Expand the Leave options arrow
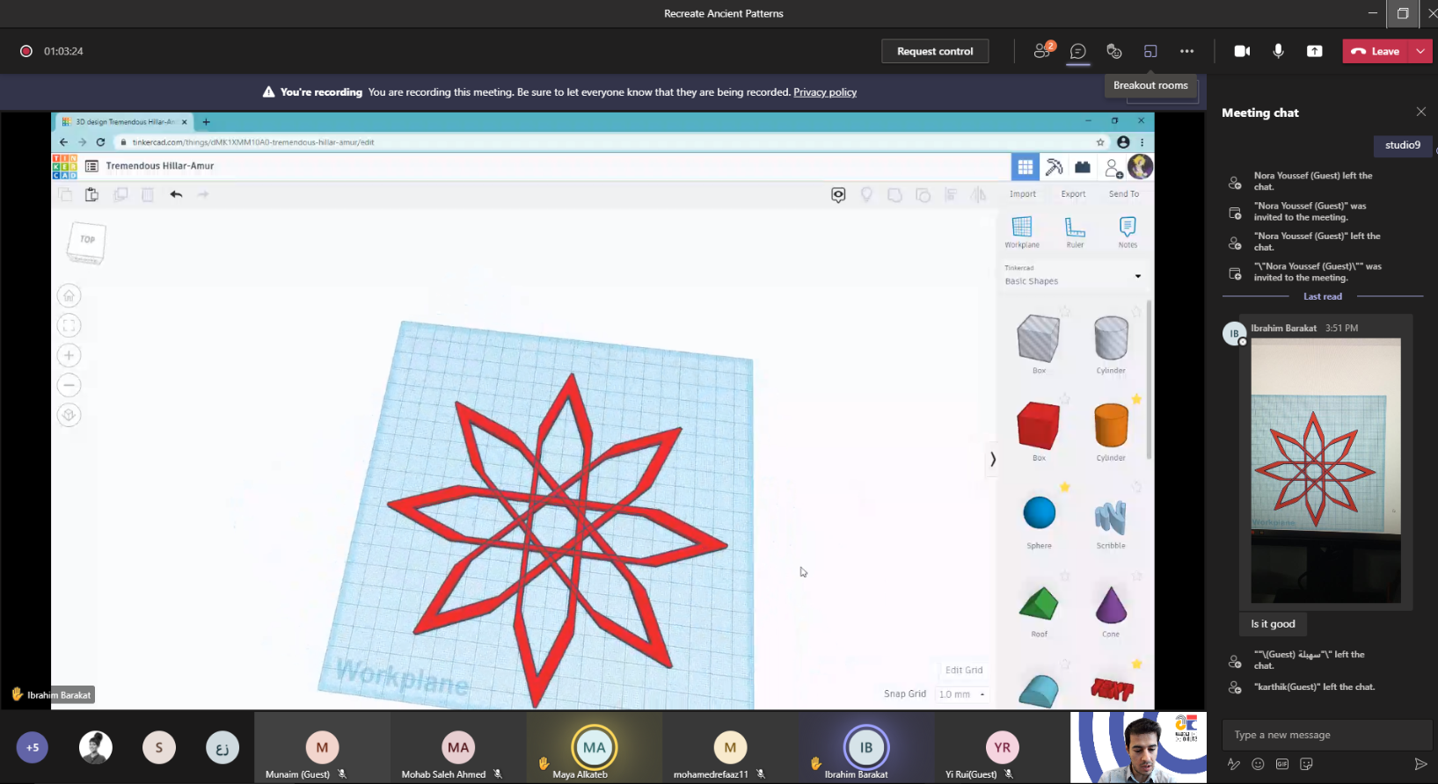Viewport: 1438px width, 784px height. 1420,51
